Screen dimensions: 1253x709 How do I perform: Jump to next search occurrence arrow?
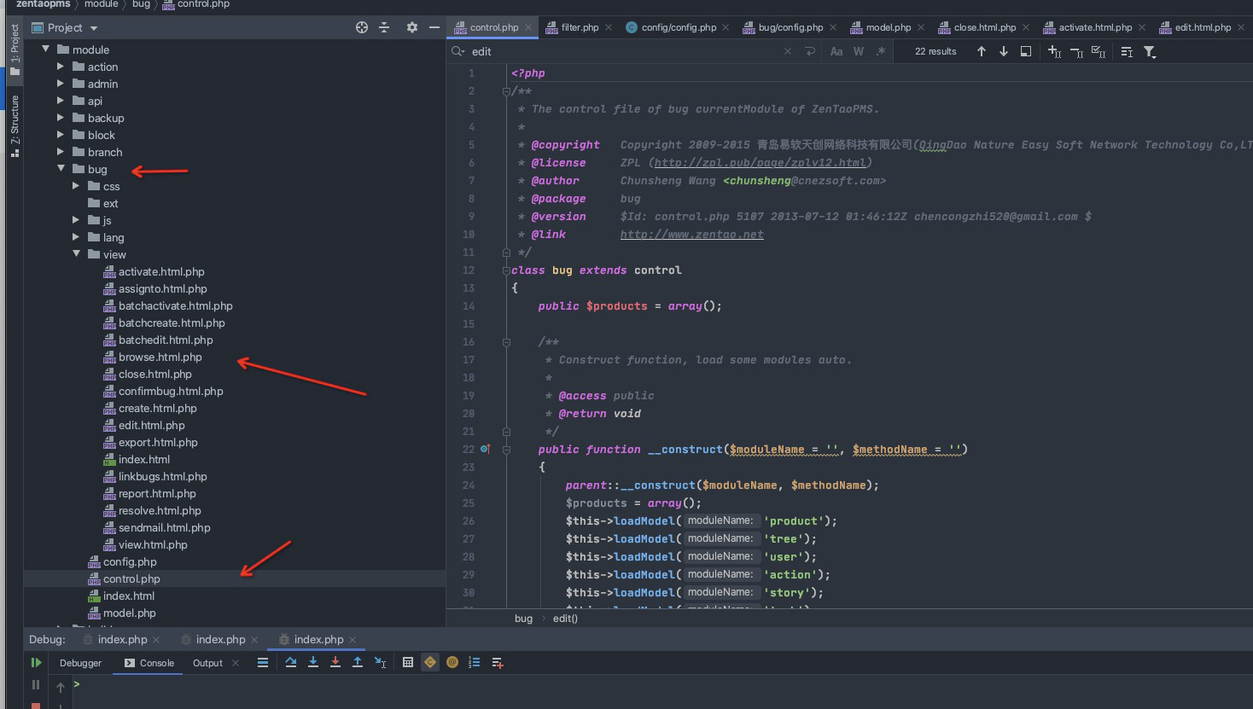(1004, 51)
